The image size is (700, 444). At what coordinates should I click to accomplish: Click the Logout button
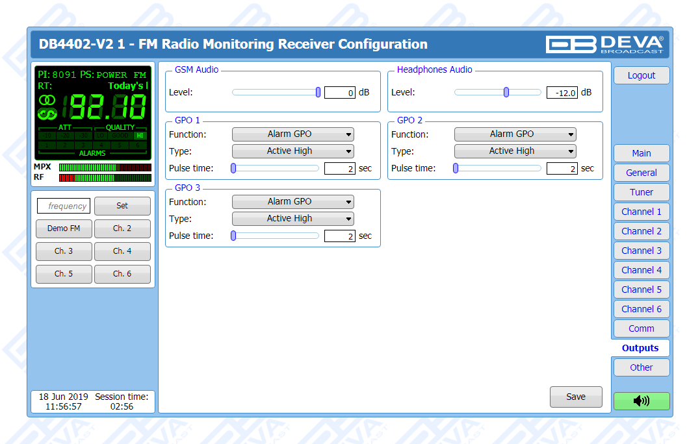[641, 75]
